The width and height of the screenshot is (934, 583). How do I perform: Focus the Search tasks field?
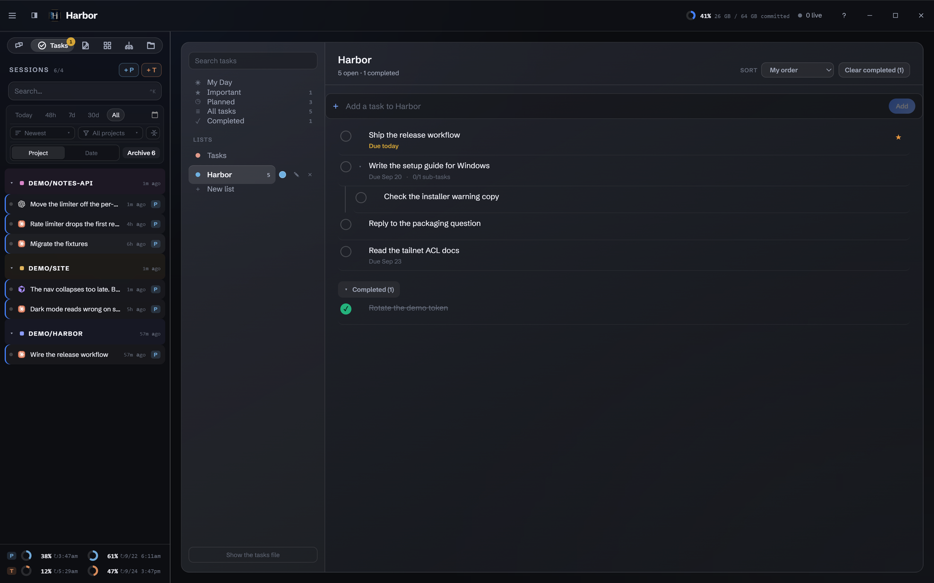[x=253, y=61]
